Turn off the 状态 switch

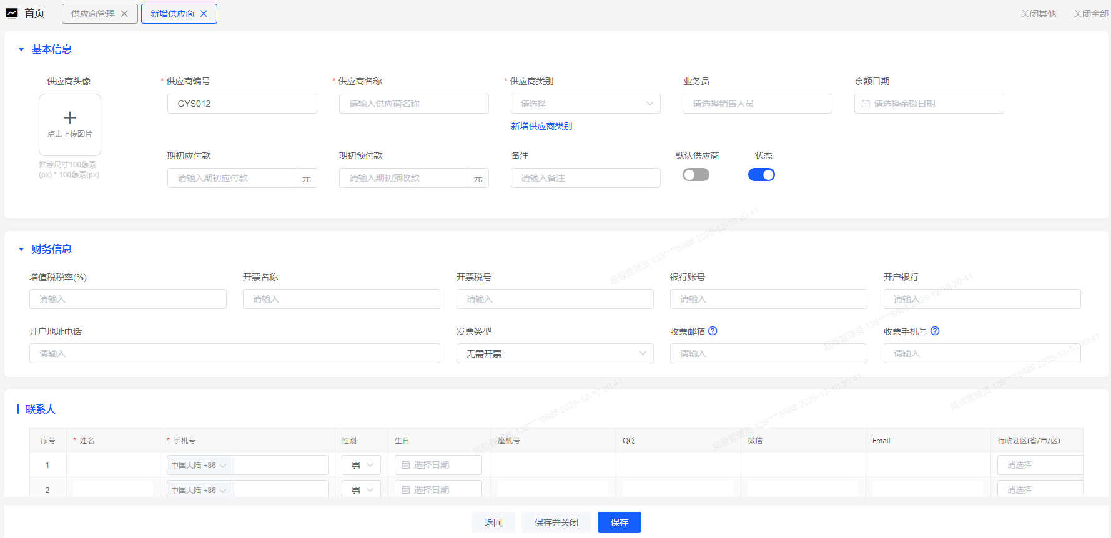[x=761, y=175]
